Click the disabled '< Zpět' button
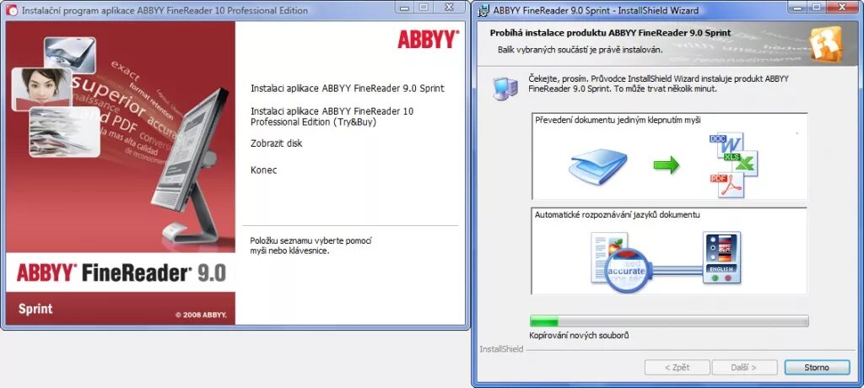Viewport: 864px width, 388px height. pyautogui.click(x=678, y=367)
